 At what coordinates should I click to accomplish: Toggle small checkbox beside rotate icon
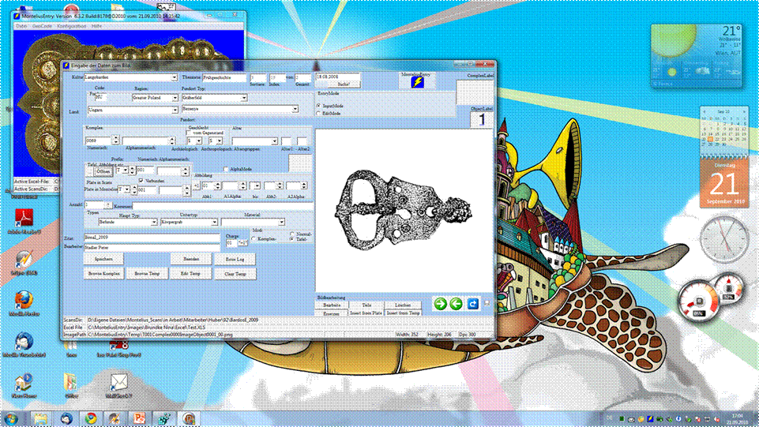[487, 304]
